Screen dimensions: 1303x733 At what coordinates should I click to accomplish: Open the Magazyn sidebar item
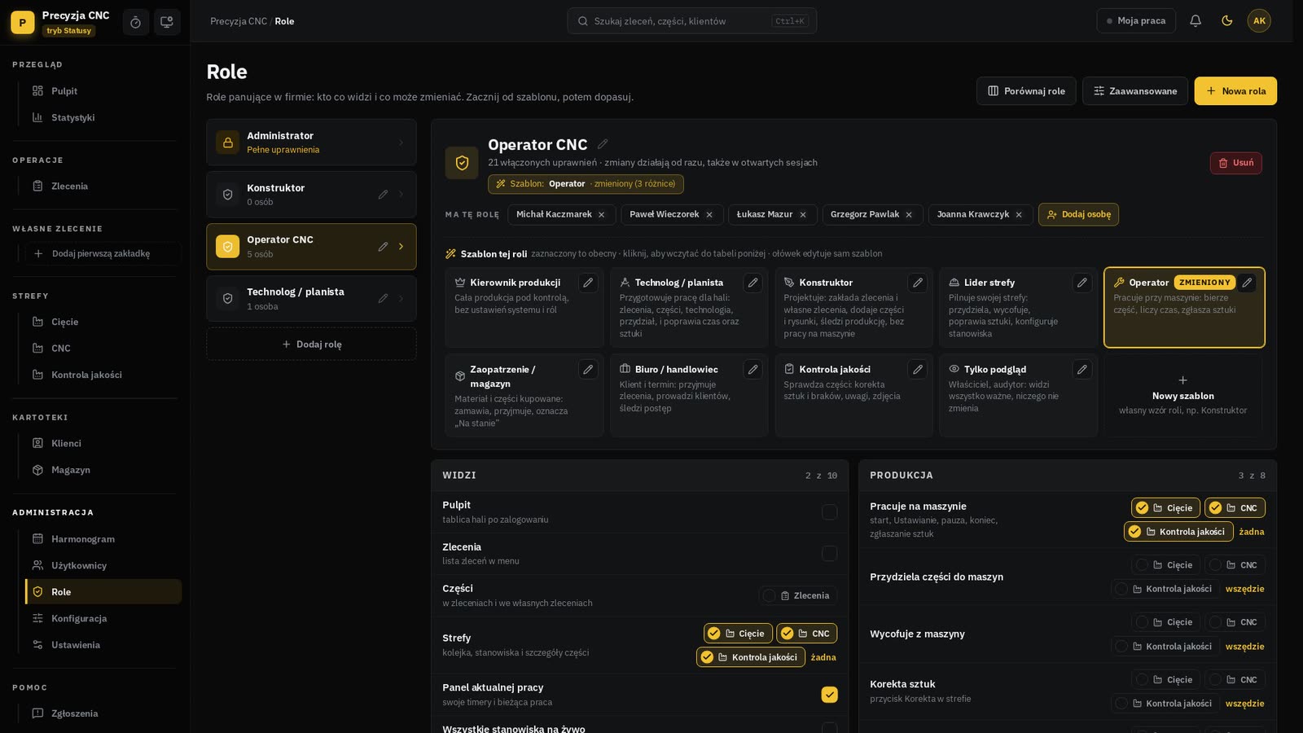click(x=103, y=470)
